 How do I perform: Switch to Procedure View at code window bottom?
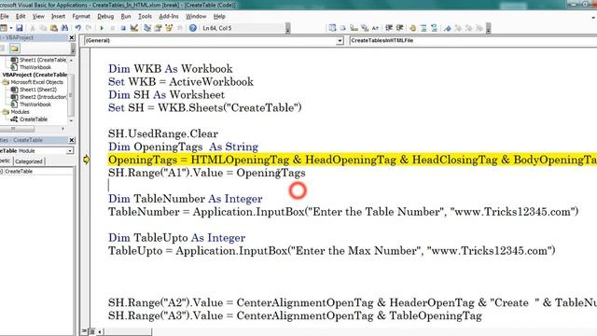tap(85, 331)
